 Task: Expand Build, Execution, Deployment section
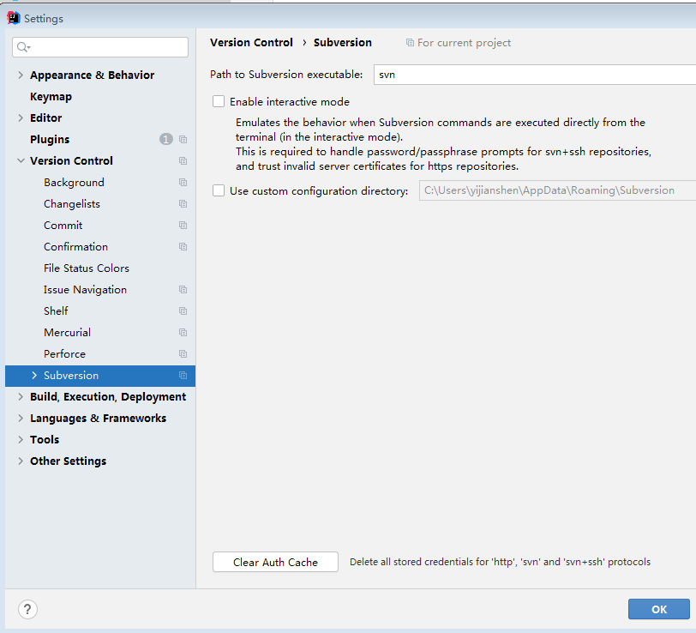click(21, 396)
